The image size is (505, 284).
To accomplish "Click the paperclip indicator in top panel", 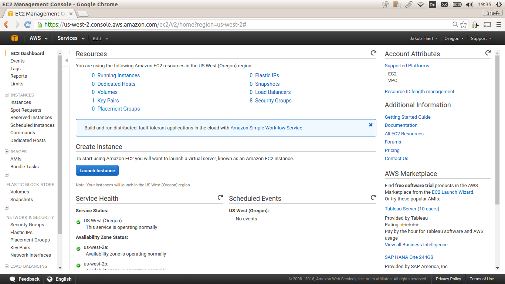I will [x=409, y=4].
